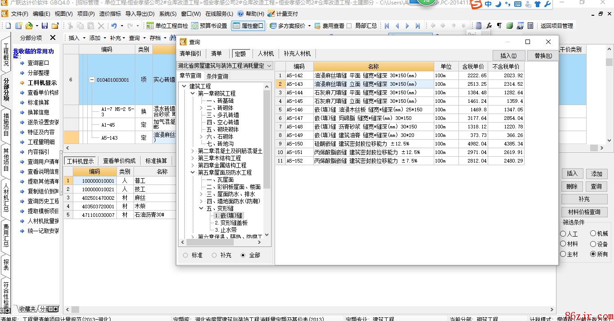Jump to first record navigation arrow
Image resolution: width=614 pixels, height=321 pixels.
[387, 26]
